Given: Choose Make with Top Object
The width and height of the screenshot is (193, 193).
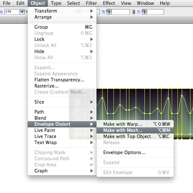Looking at the screenshot, I should pyautogui.click(x=135, y=136).
